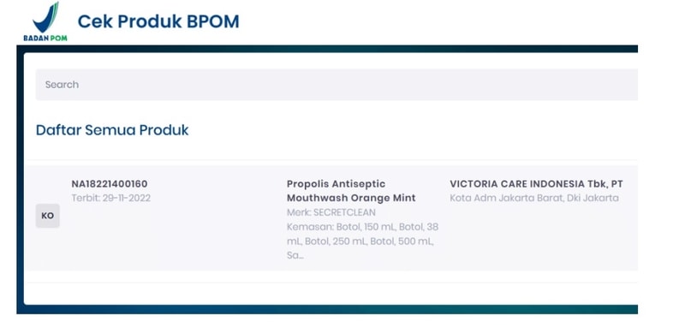Click the white area below the product row
The height and width of the screenshot is (334, 685).
331,294
